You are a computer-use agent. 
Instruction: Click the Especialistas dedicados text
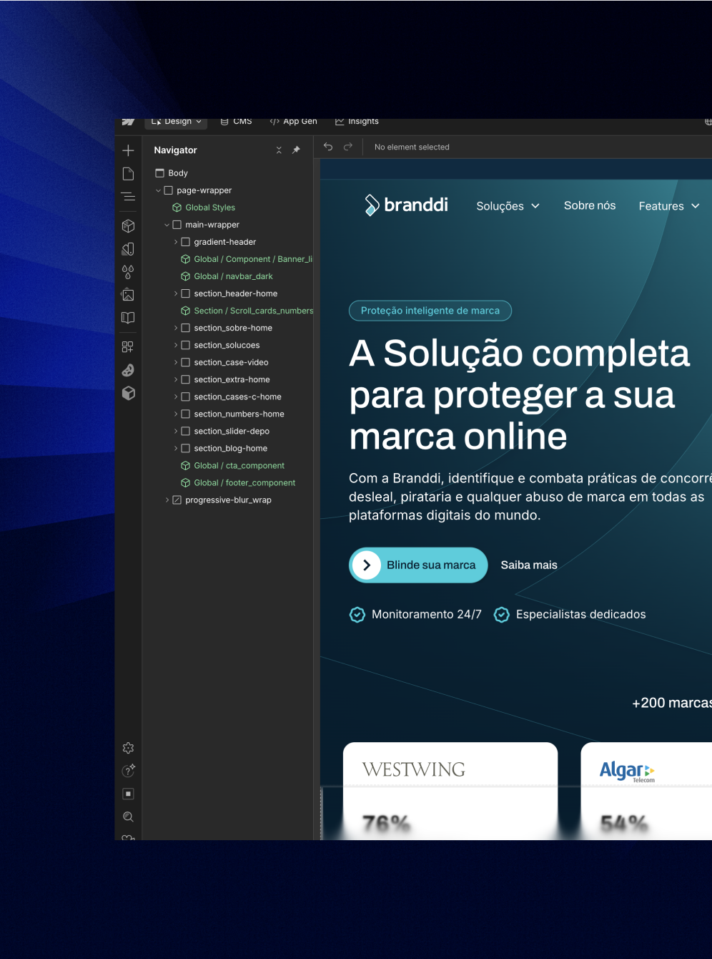(581, 614)
